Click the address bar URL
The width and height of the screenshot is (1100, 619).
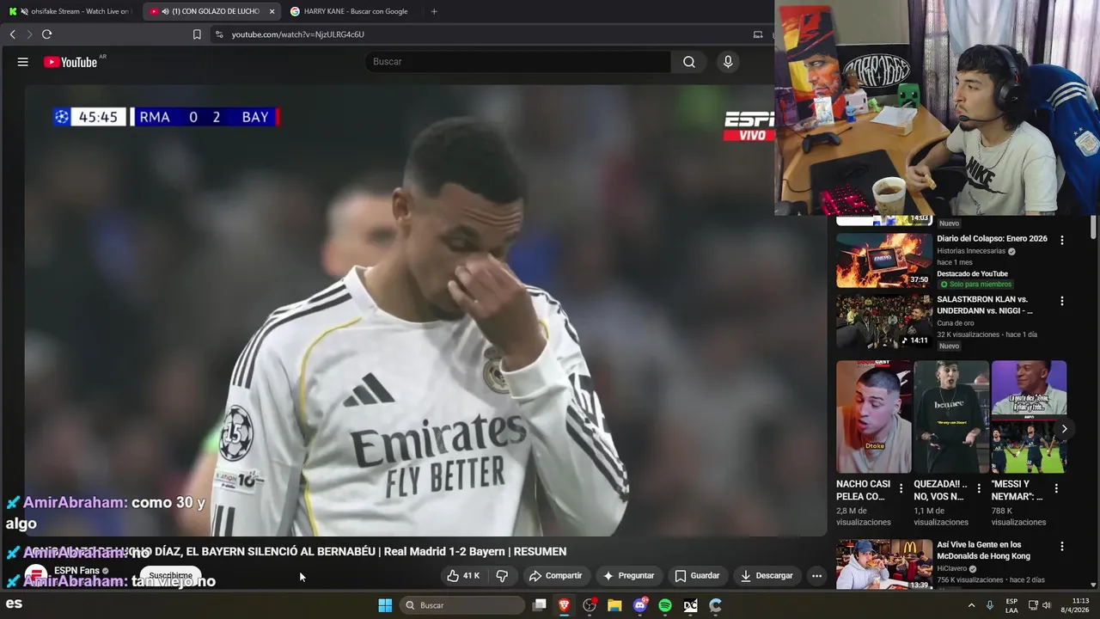[x=297, y=34]
